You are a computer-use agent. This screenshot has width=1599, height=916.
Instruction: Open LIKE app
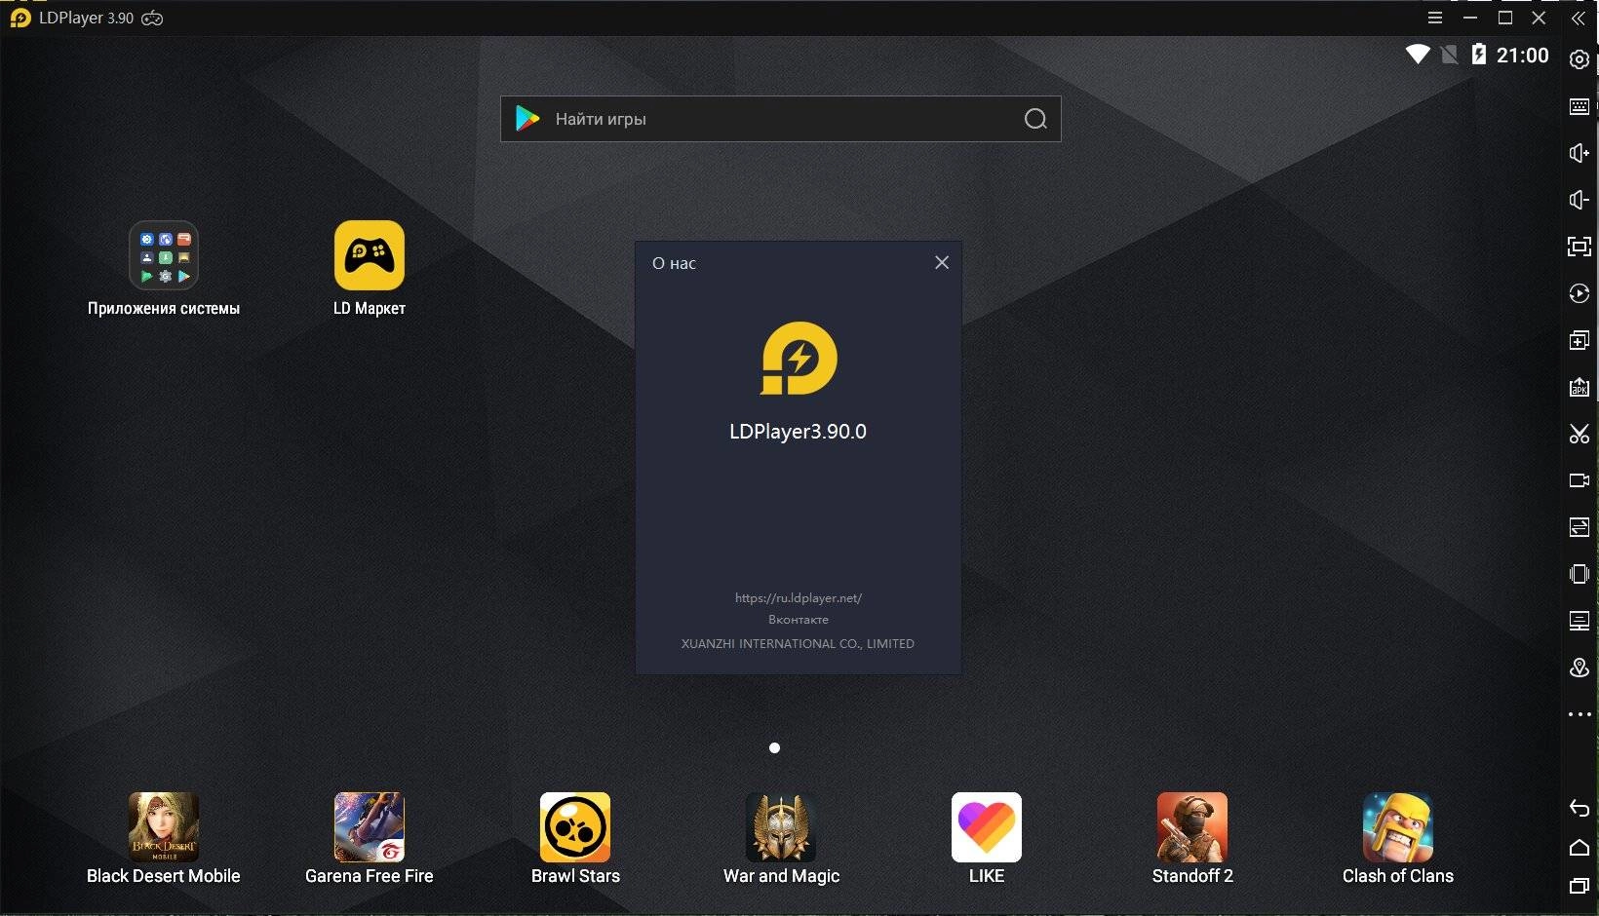click(x=987, y=839)
